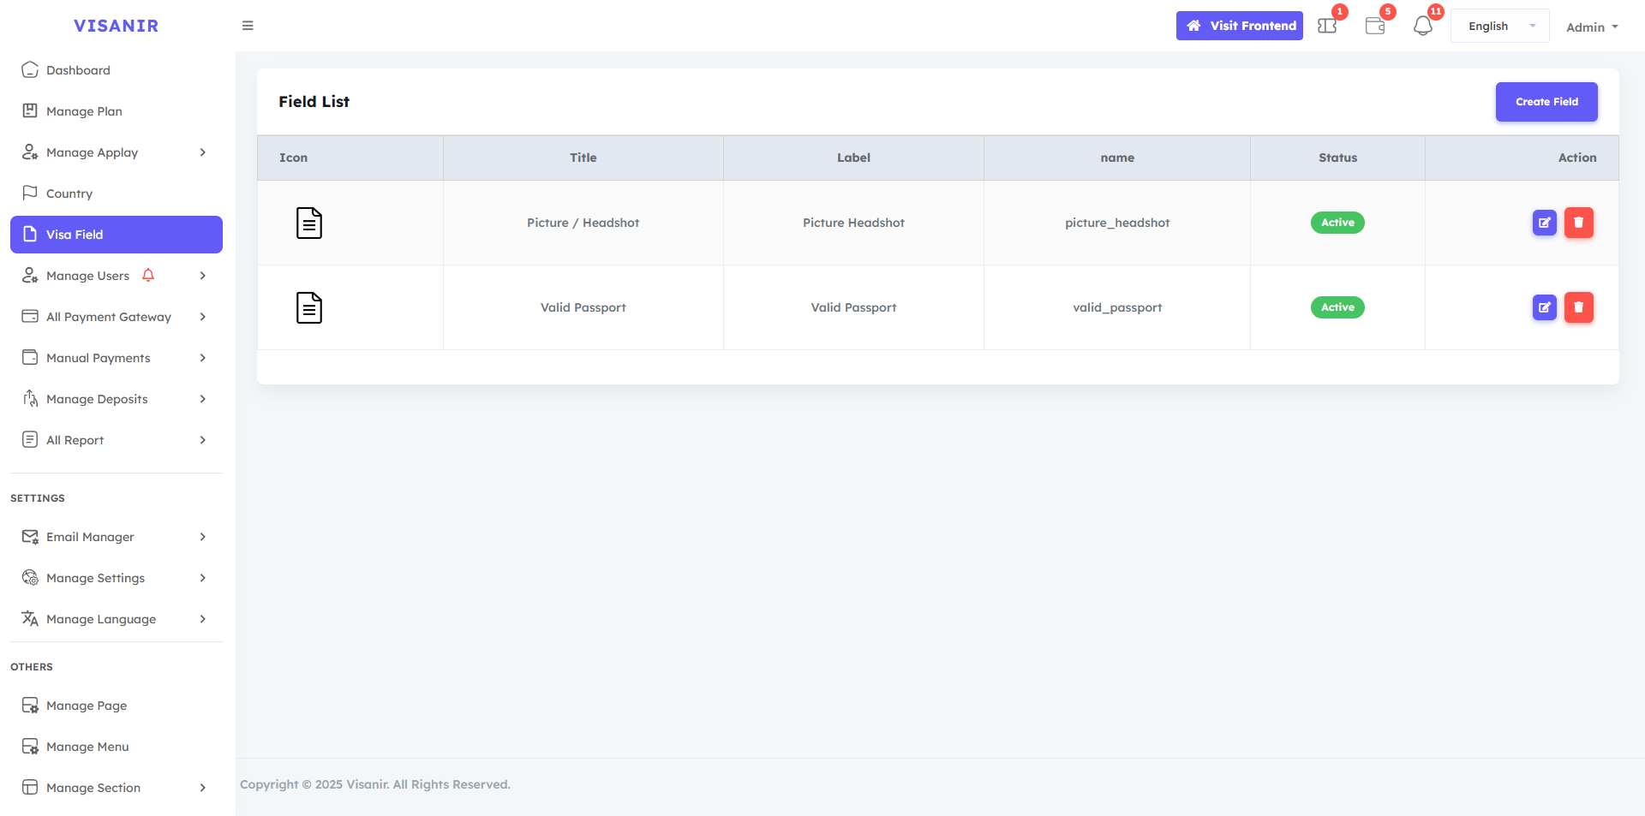Open the English language dropdown
Image resolution: width=1645 pixels, height=816 pixels.
click(x=1499, y=27)
